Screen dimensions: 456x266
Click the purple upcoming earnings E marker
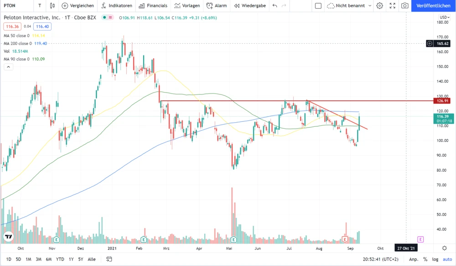tap(420, 239)
